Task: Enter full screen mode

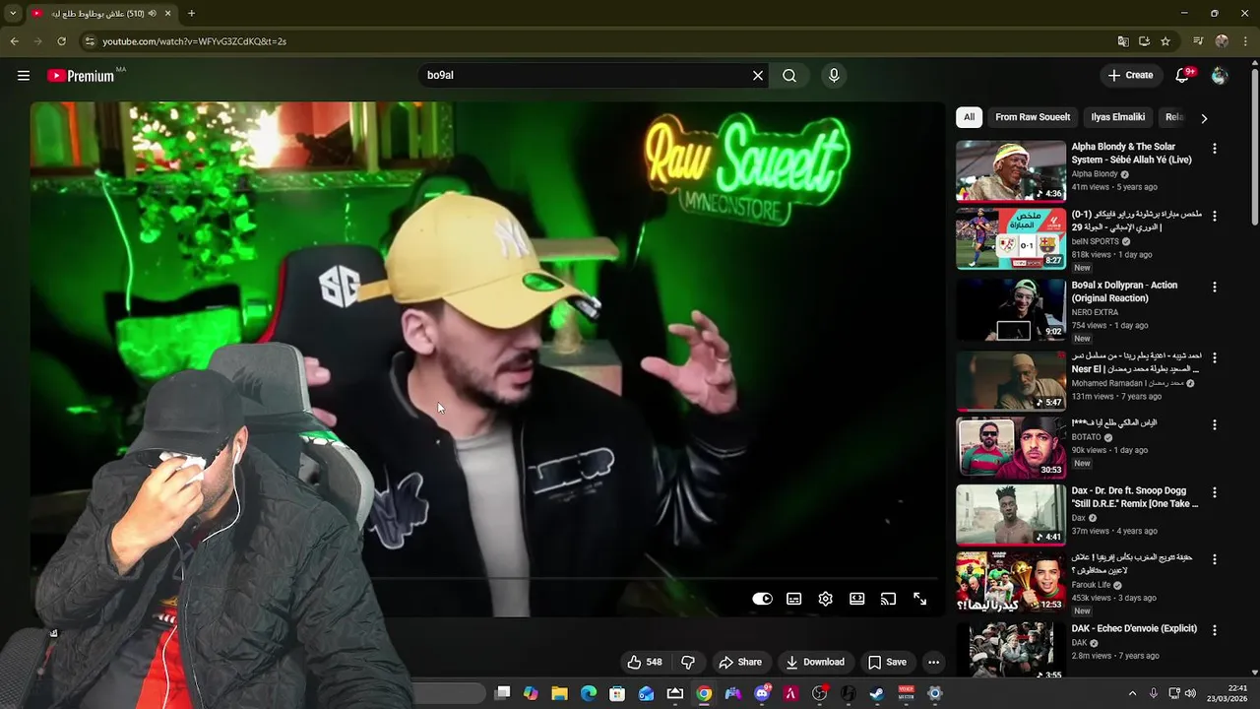Action: tap(920, 599)
